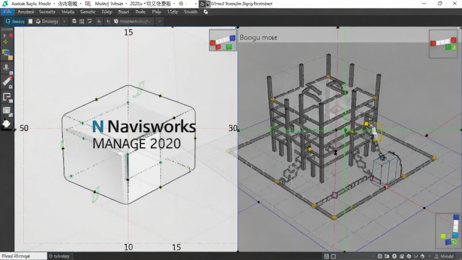Click the round globe icon in title bar
Viewport: 462px width, 260px height.
click(181, 4)
